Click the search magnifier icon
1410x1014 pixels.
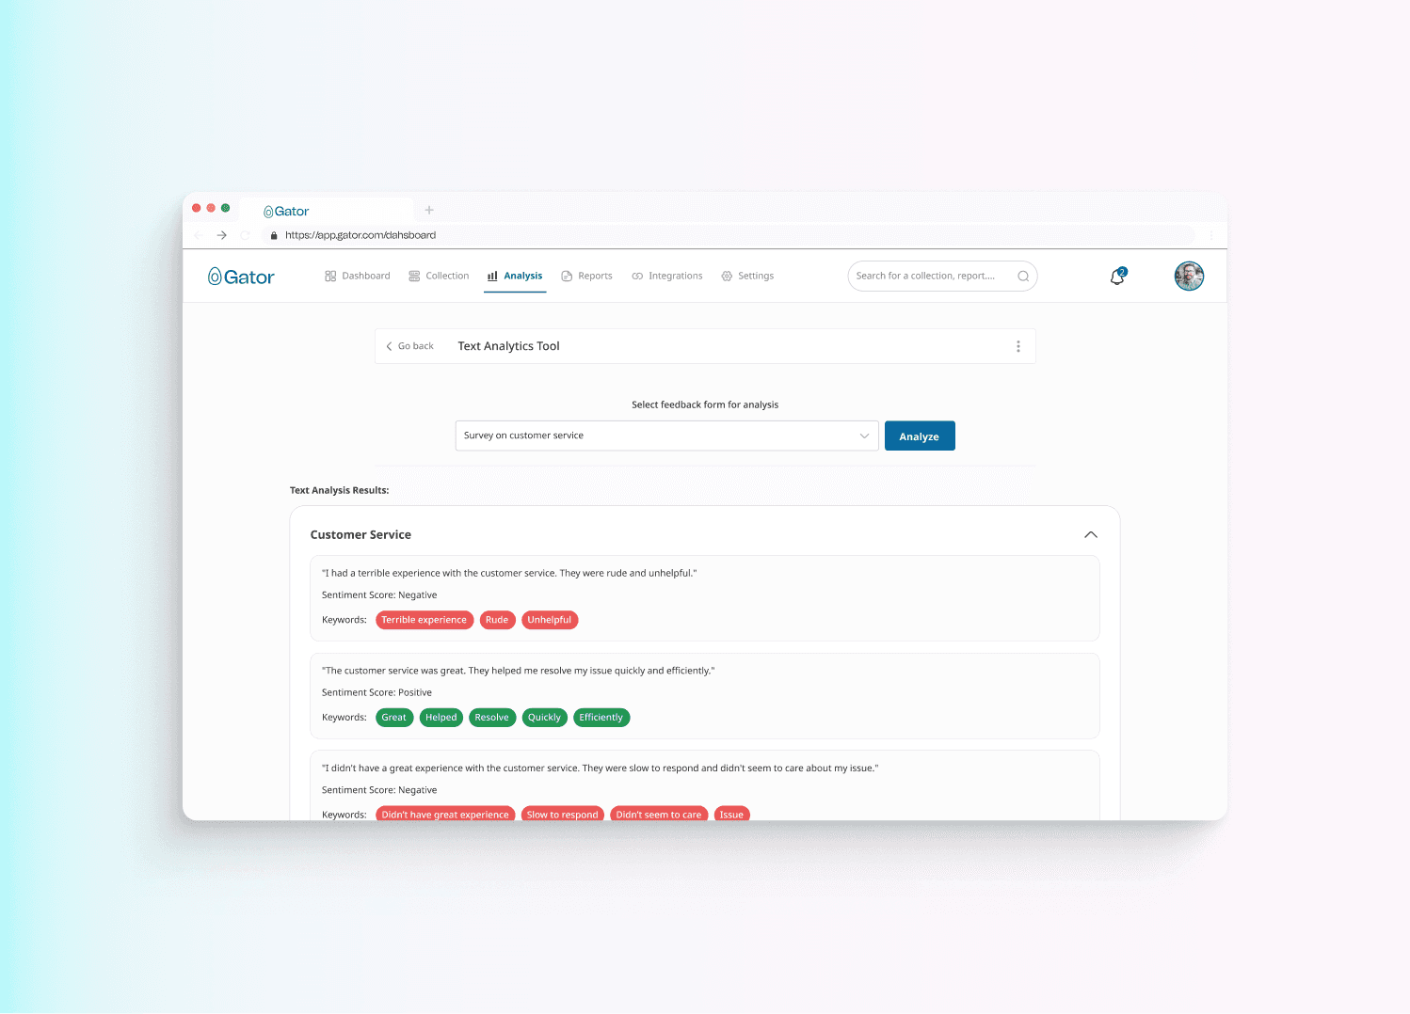(x=1023, y=276)
